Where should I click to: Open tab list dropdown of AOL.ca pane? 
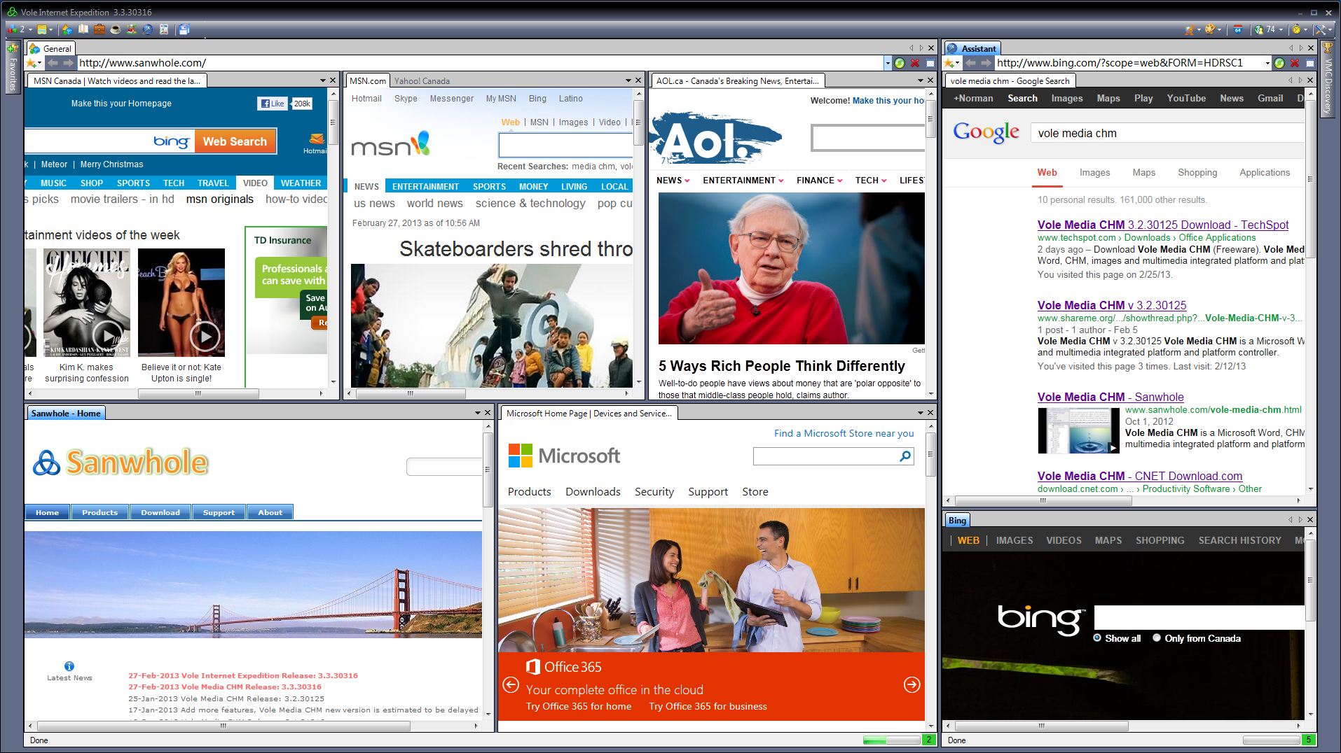919,80
